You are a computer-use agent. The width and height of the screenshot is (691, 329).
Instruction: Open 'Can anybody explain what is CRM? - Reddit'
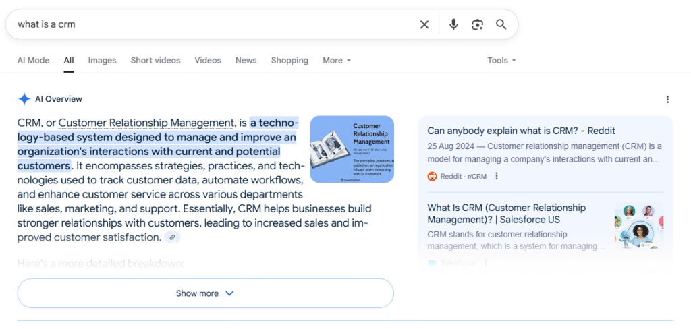pyautogui.click(x=522, y=131)
